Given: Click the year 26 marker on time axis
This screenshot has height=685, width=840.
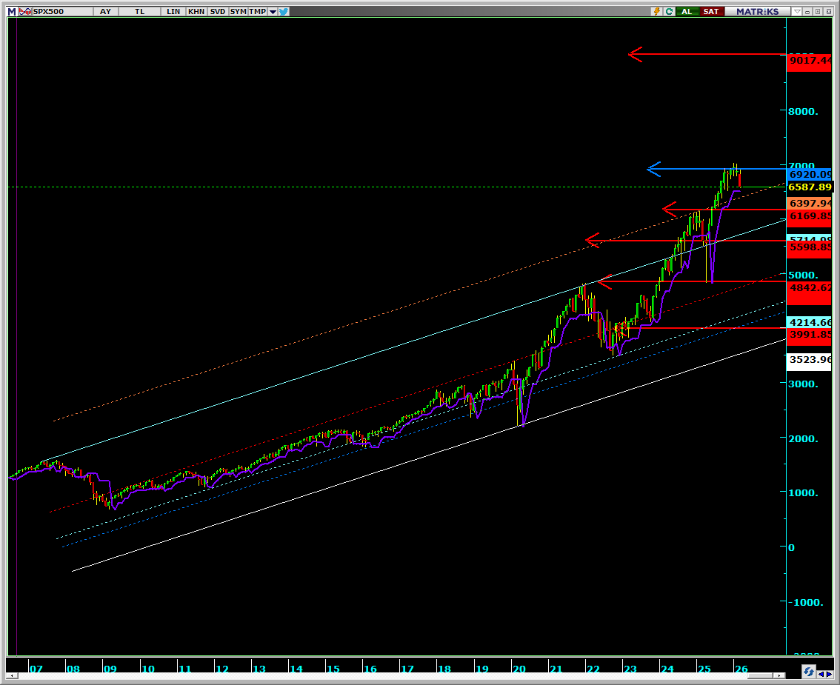Looking at the screenshot, I should [x=741, y=669].
